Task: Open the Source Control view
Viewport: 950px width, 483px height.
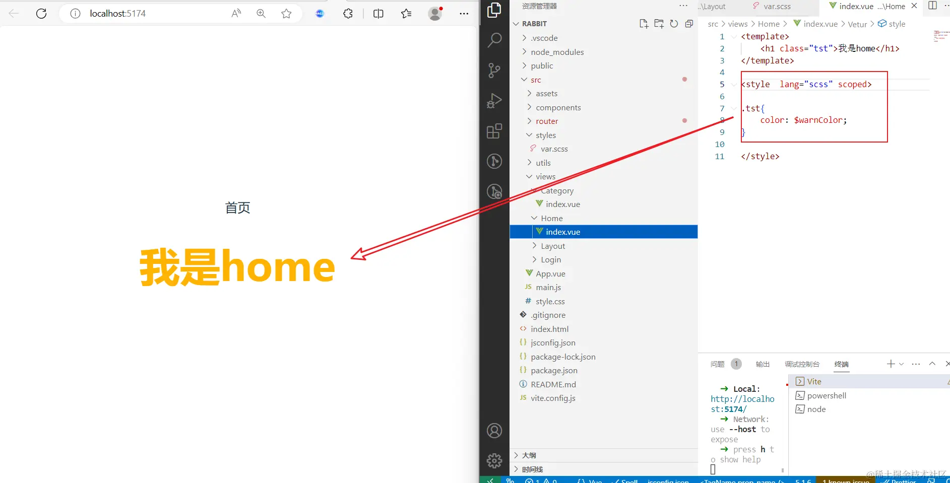Action: [494, 71]
